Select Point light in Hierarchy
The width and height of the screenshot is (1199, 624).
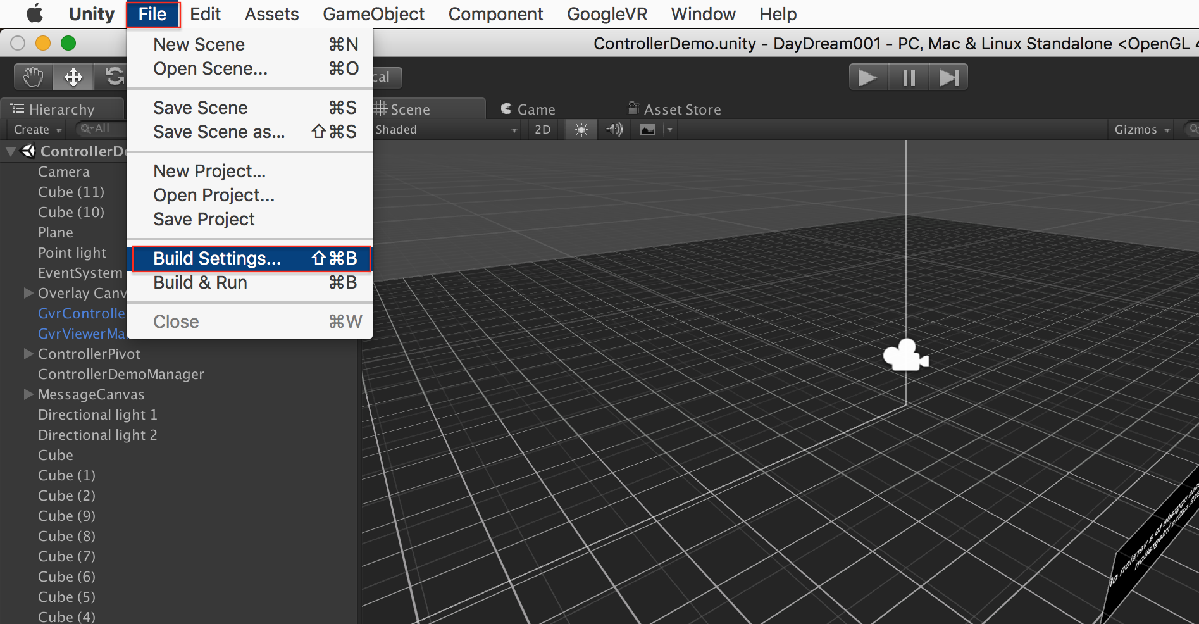point(72,253)
